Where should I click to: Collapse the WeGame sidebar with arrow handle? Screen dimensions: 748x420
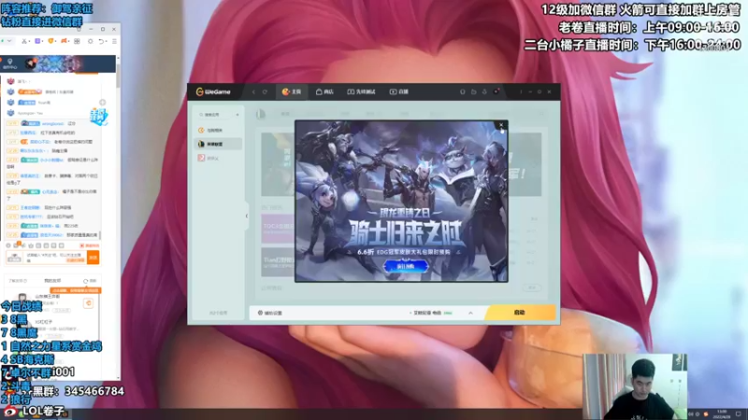point(247,216)
